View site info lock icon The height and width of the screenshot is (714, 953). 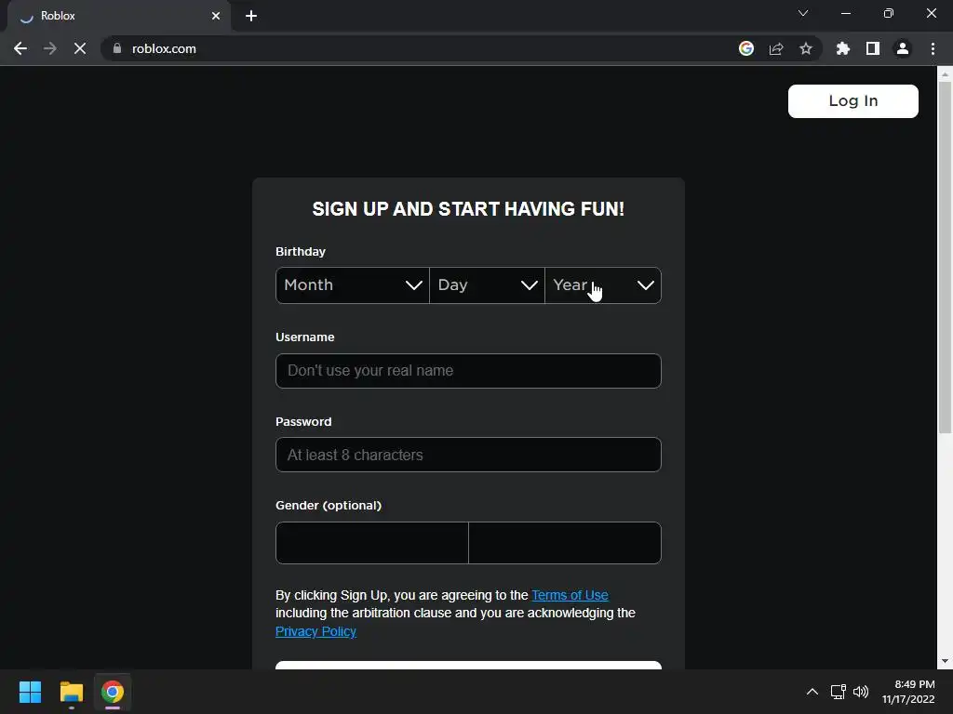pos(117,48)
